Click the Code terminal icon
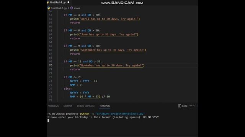The image size is (245, 137). (180, 106)
